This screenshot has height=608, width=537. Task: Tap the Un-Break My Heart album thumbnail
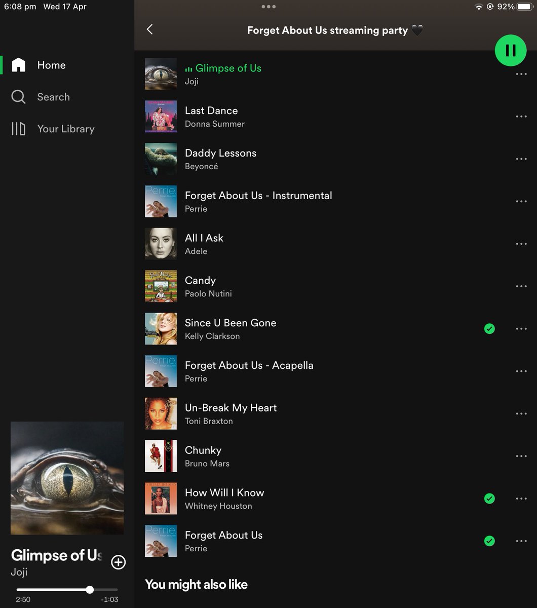click(161, 414)
